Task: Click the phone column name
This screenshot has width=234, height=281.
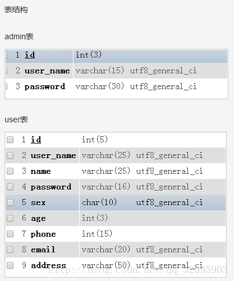Action: (43, 234)
